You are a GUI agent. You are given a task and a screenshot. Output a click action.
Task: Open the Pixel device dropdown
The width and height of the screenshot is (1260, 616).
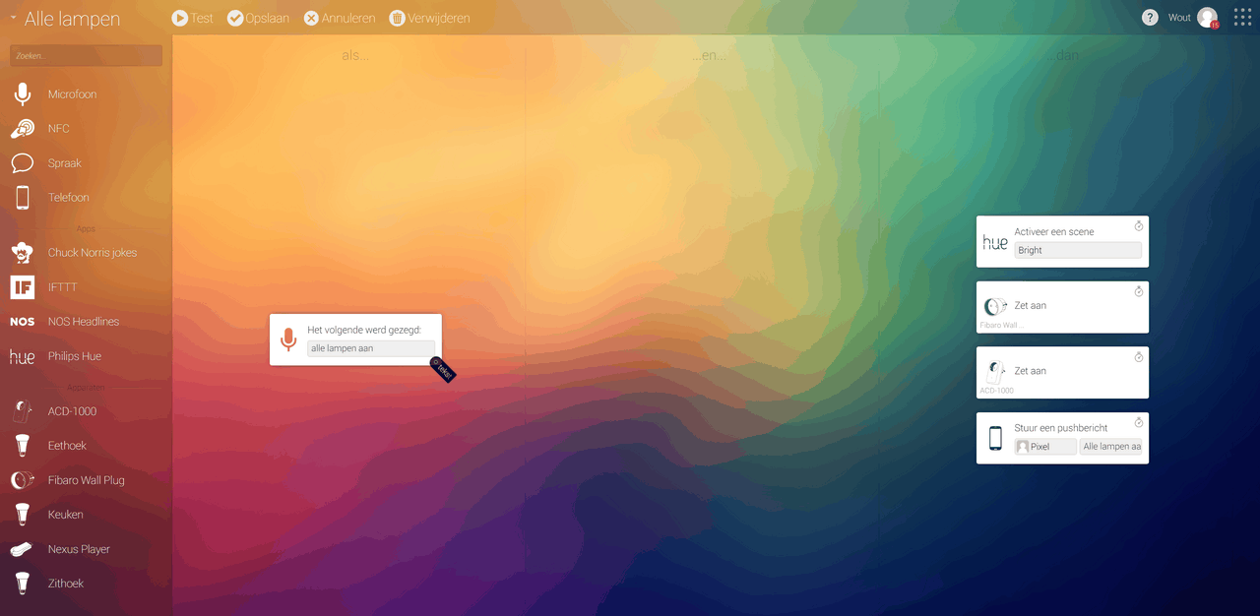(x=1045, y=447)
